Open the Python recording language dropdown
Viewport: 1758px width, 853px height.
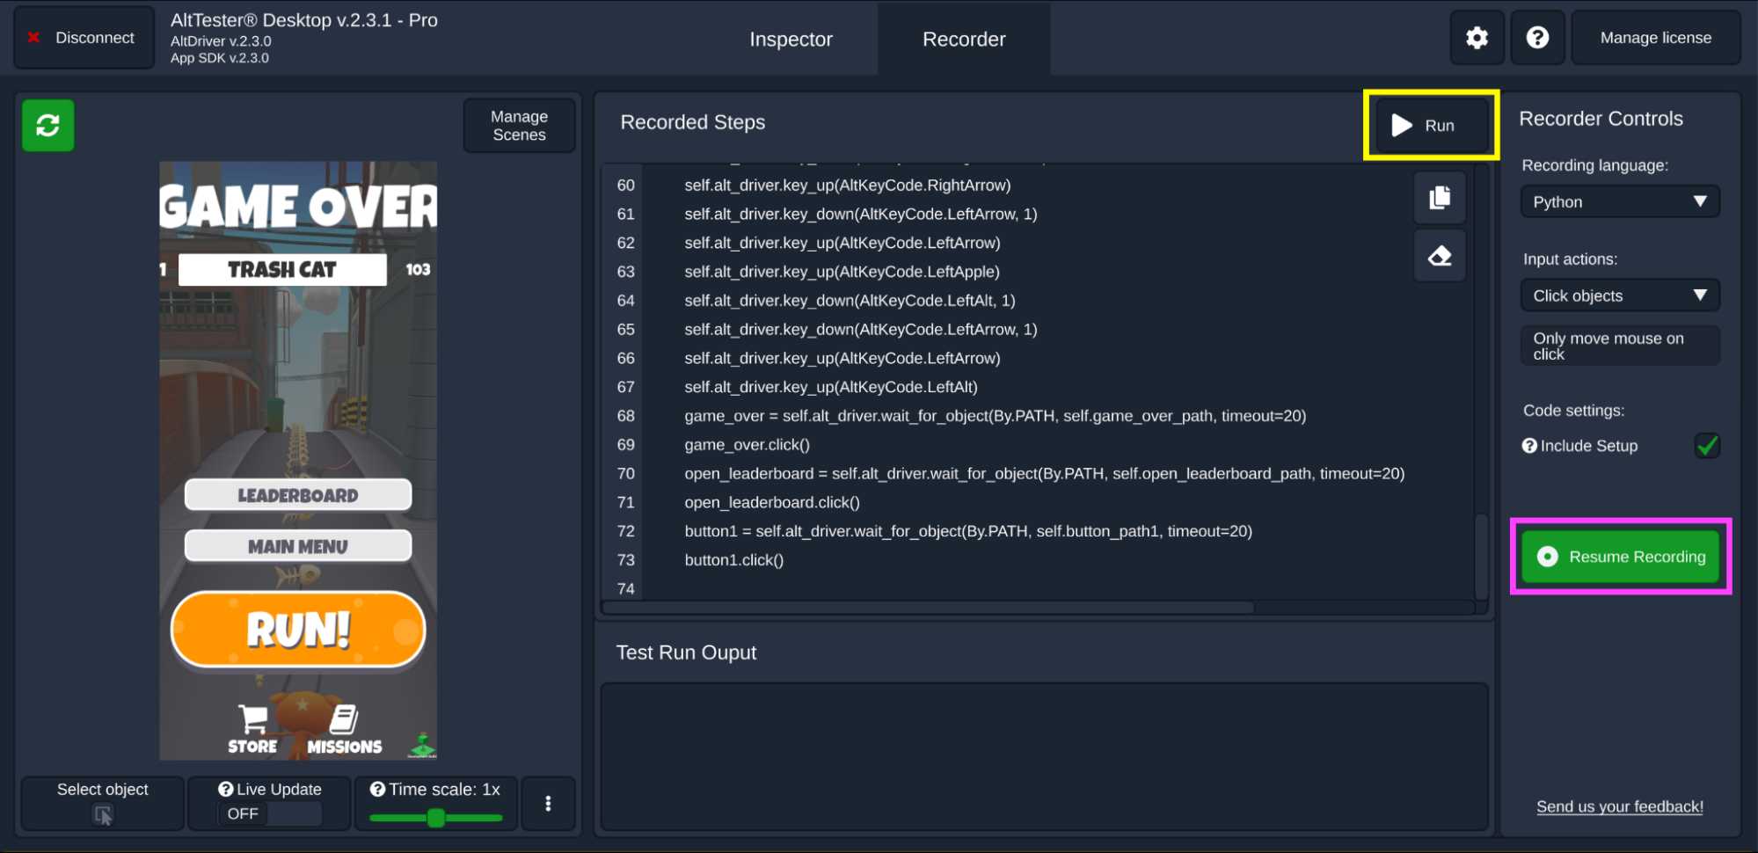click(x=1620, y=201)
